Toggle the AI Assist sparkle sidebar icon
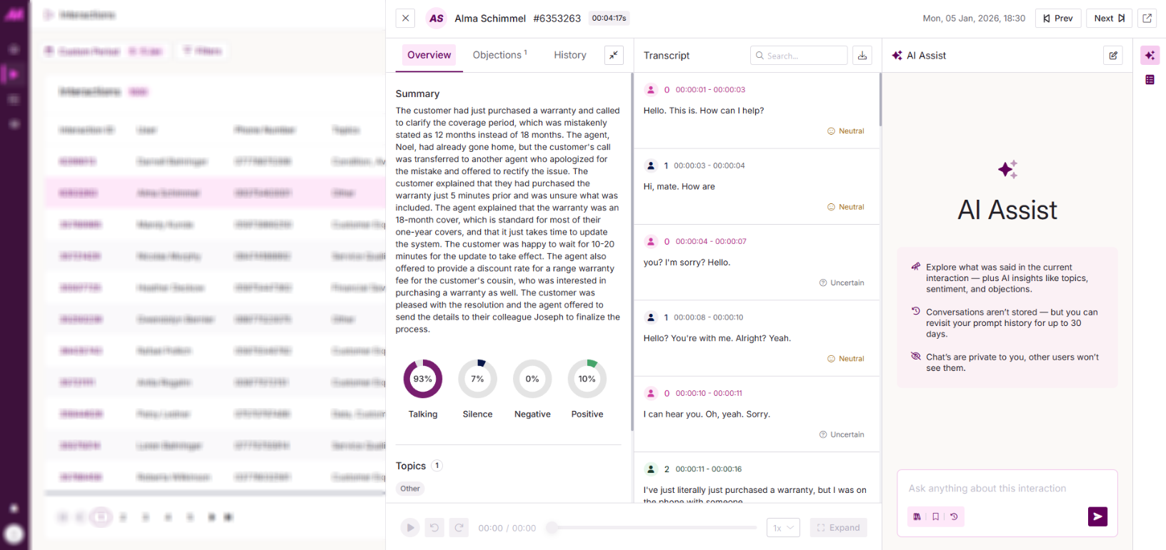The width and height of the screenshot is (1166, 550). point(1150,56)
